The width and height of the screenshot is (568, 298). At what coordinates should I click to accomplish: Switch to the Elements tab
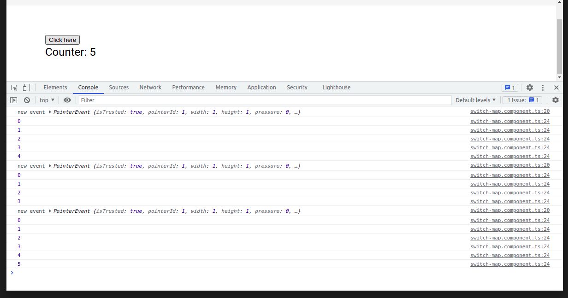[55, 87]
